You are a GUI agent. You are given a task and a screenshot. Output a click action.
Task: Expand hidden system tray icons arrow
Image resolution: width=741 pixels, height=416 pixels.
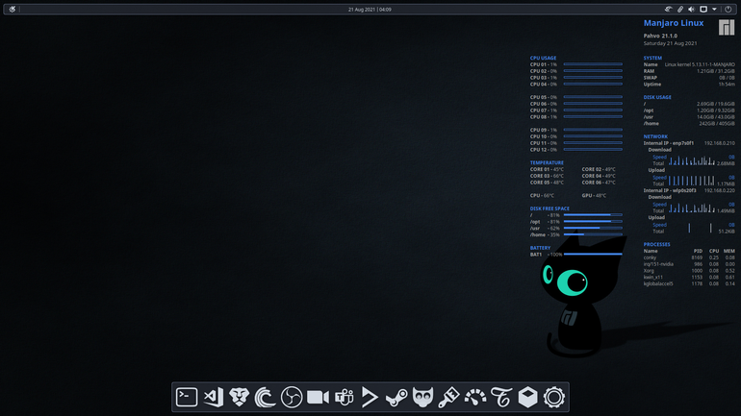click(x=714, y=9)
